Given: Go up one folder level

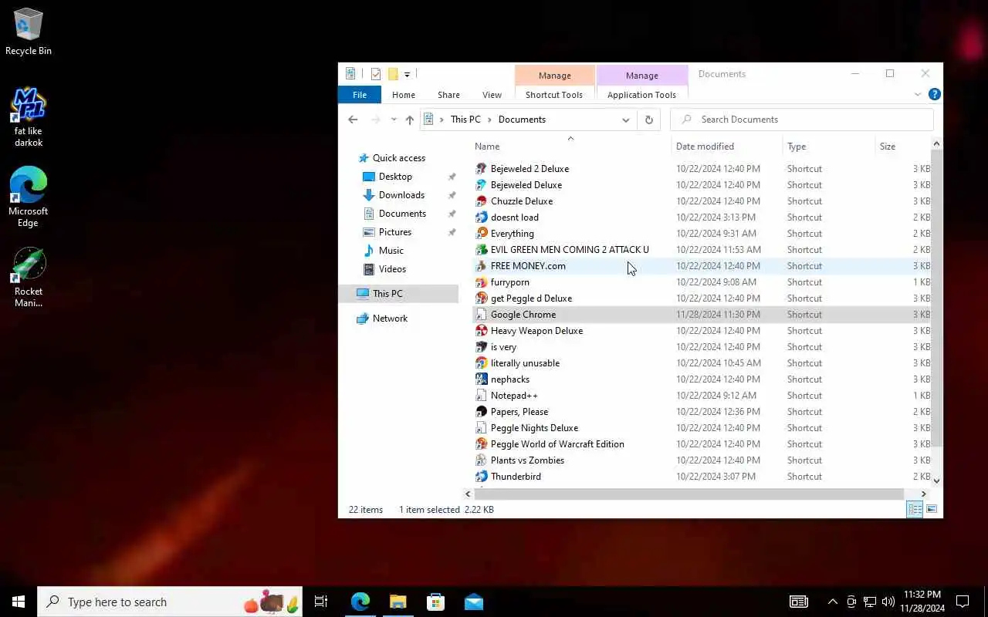Looking at the screenshot, I should (410, 120).
